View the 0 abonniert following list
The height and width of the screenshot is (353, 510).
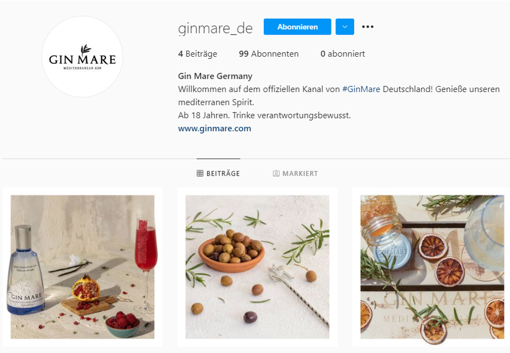[x=343, y=53]
